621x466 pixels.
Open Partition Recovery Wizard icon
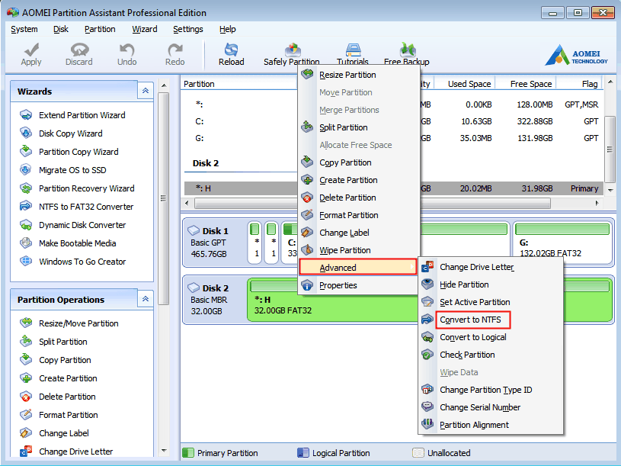pyautogui.click(x=26, y=188)
